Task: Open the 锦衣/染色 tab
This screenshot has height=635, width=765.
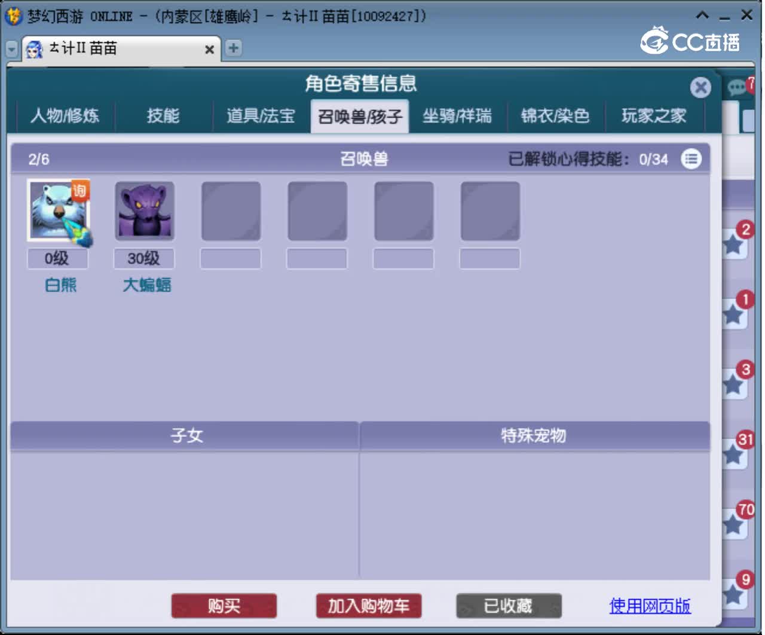Action: (555, 115)
